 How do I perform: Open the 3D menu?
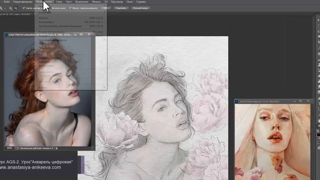tap(106, 1)
